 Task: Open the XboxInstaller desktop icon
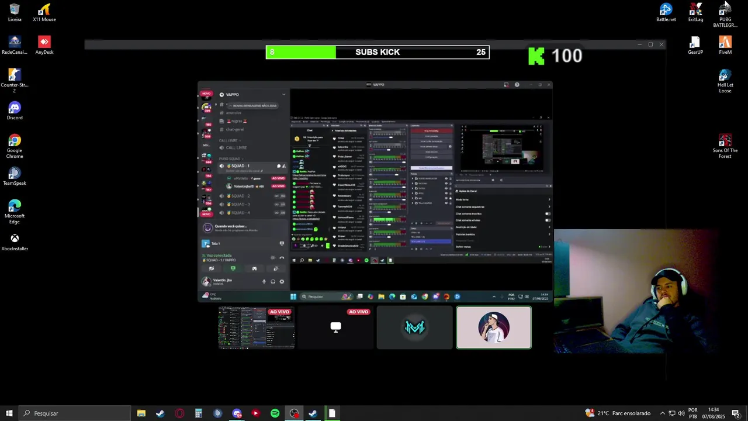coord(15,241)
